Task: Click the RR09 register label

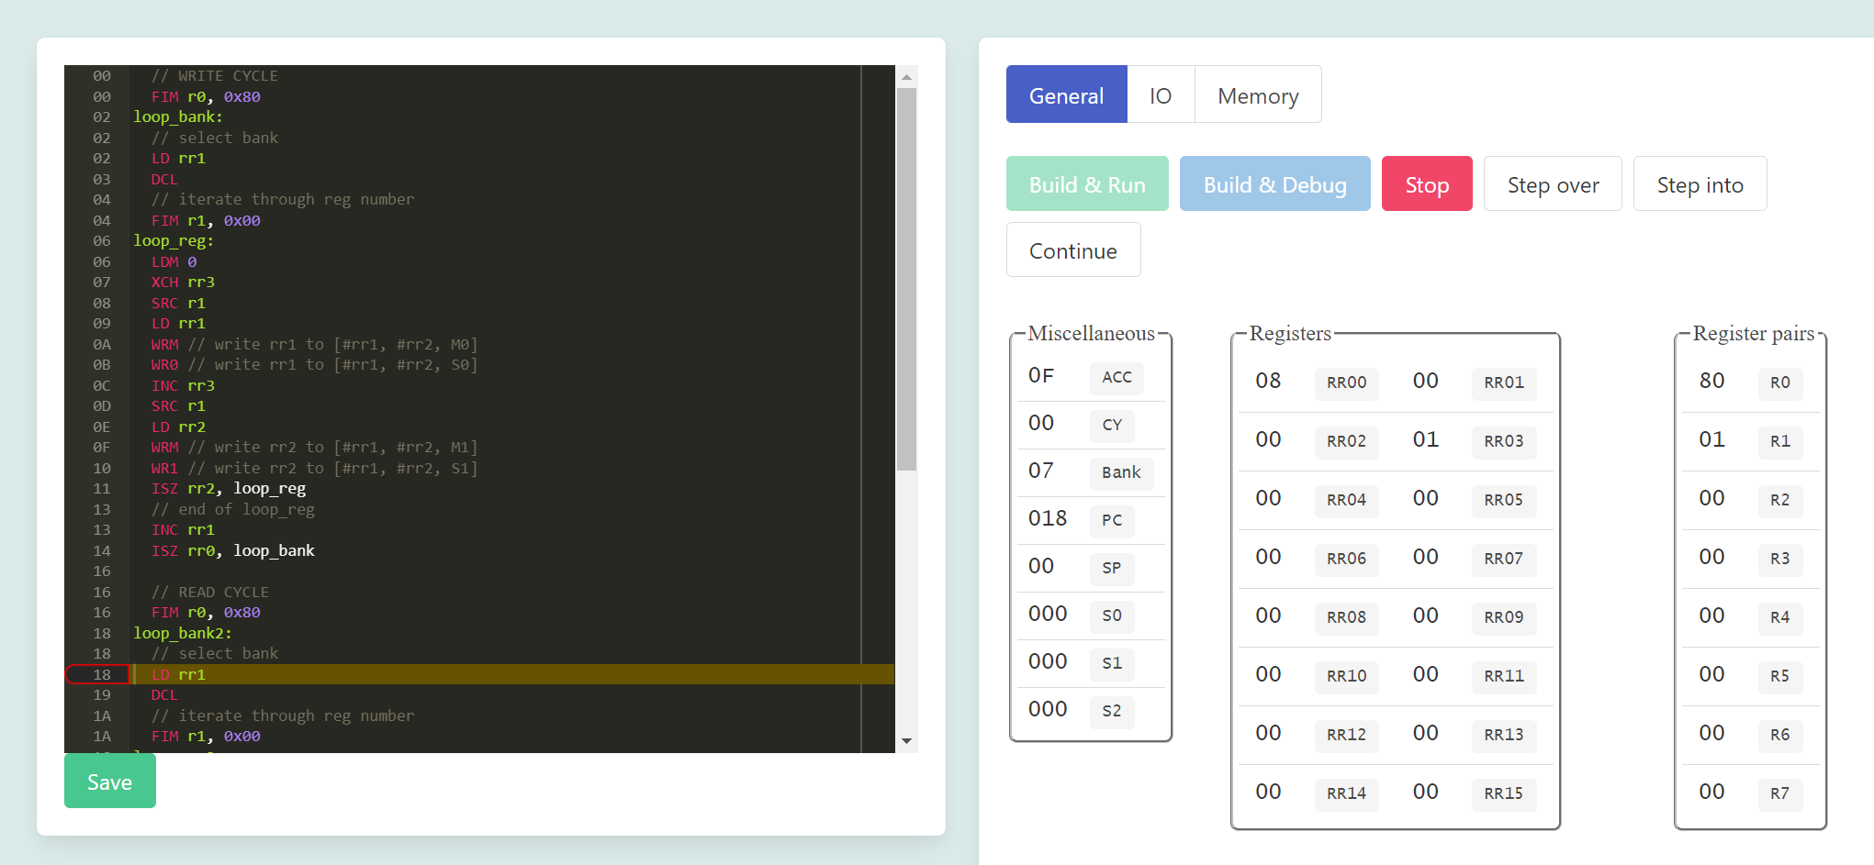Action: 1504,617
